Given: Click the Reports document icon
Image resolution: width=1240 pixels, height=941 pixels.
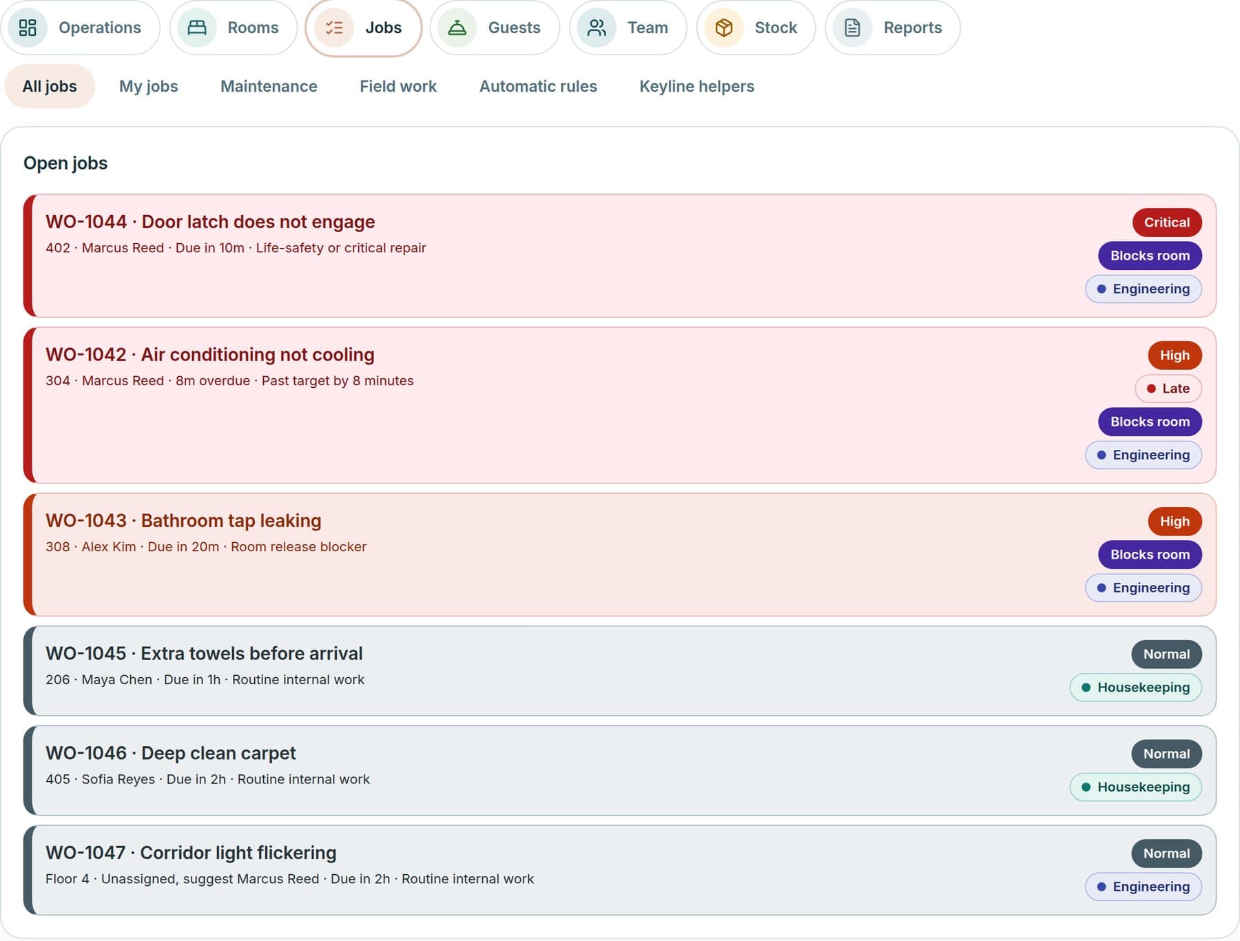Looking at the screenshot, I should pos(853,28).
